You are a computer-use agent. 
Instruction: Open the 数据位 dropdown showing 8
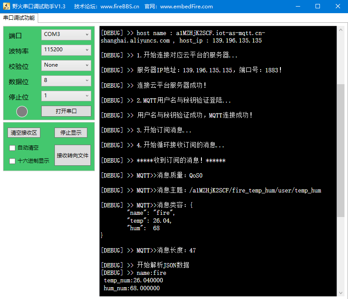[66, 81]
